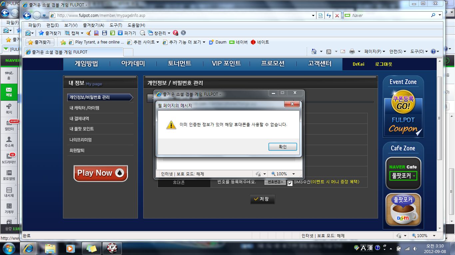
Task: Click the compatibility view icon
Action: coord(320,15)
